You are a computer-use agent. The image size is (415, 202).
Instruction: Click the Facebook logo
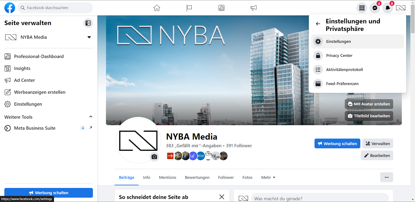(x=10, y=8)
